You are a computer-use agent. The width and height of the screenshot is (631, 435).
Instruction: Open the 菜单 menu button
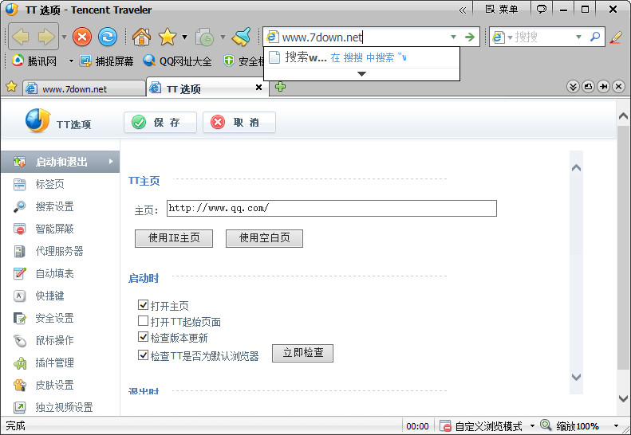point(502,10)
